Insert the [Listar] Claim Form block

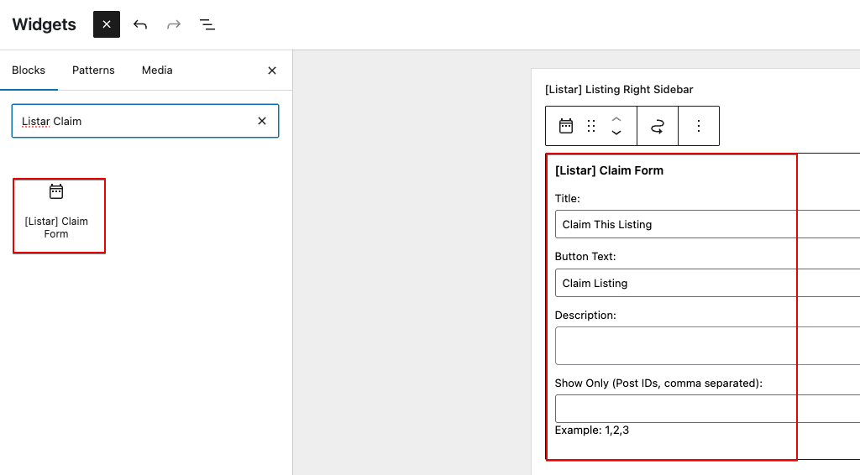(x=56, y=215)
